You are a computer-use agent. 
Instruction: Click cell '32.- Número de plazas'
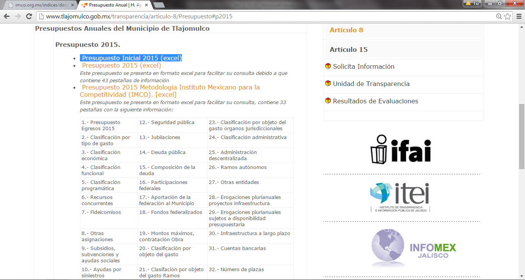(250, 272)
